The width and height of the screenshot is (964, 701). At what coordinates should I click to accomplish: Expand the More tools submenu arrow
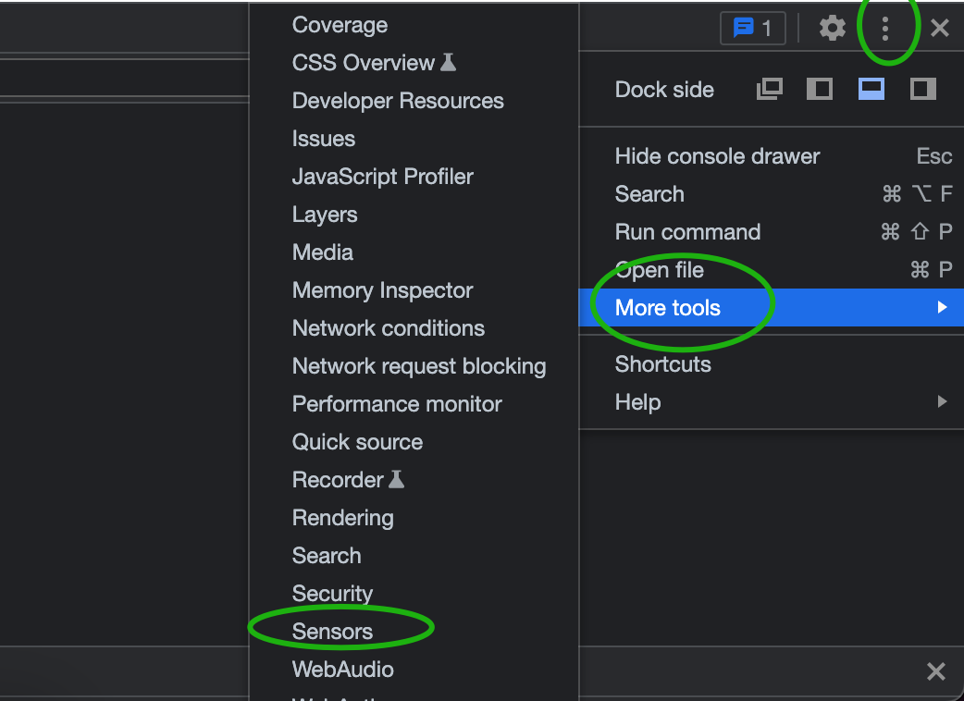pyautogui.click(x=942, y=307)
